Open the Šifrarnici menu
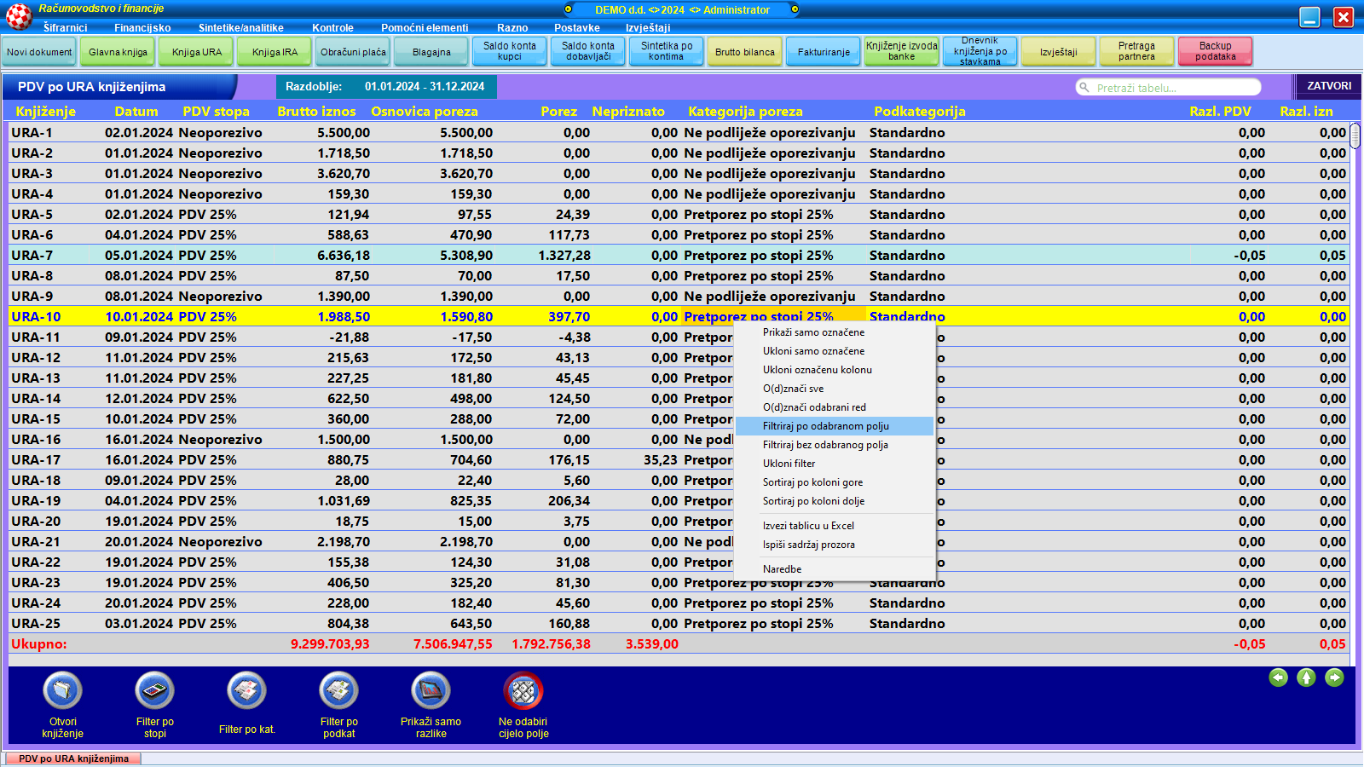 point(66,28)
